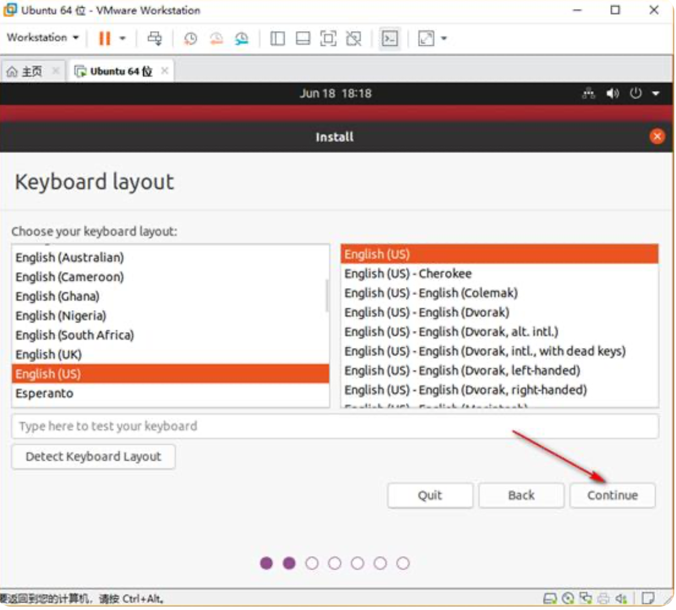Select English (South Africa) layout
This screenshot has width=676, height=610.
[170, 335]
